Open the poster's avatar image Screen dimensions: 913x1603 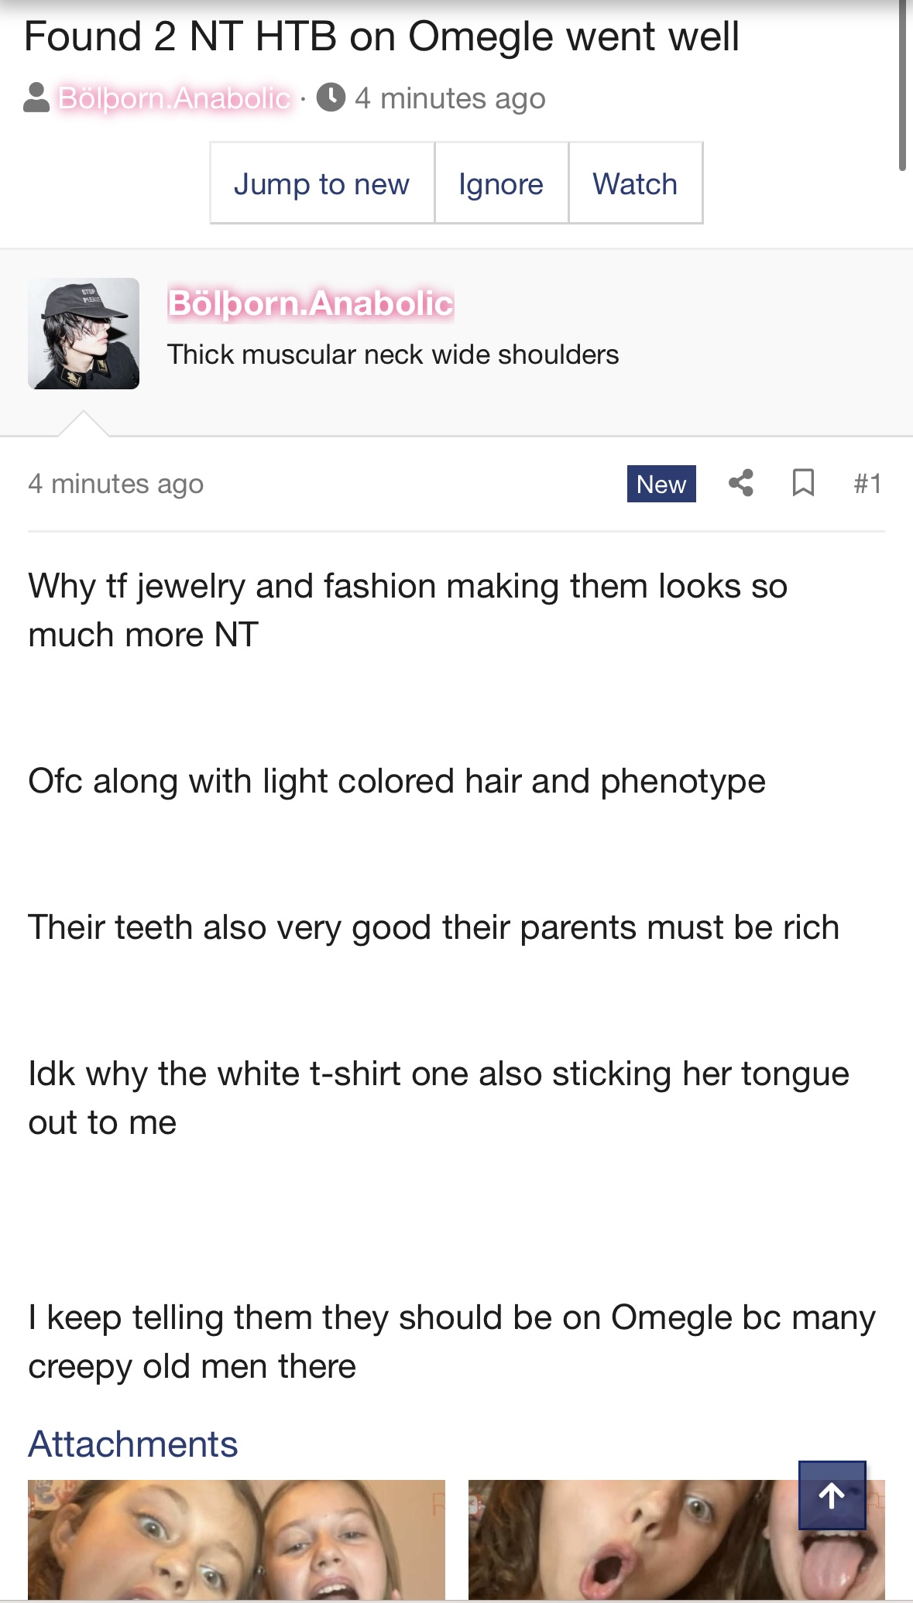coord(84,334)
